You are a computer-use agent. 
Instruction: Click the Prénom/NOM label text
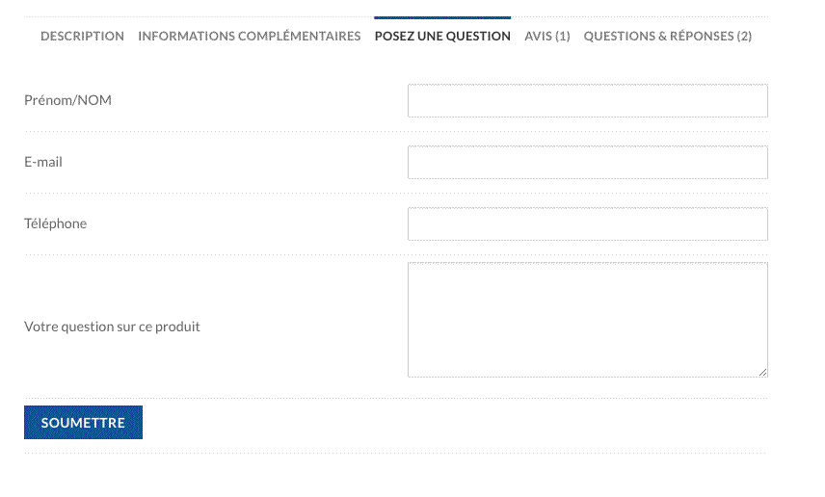[67, 100]
